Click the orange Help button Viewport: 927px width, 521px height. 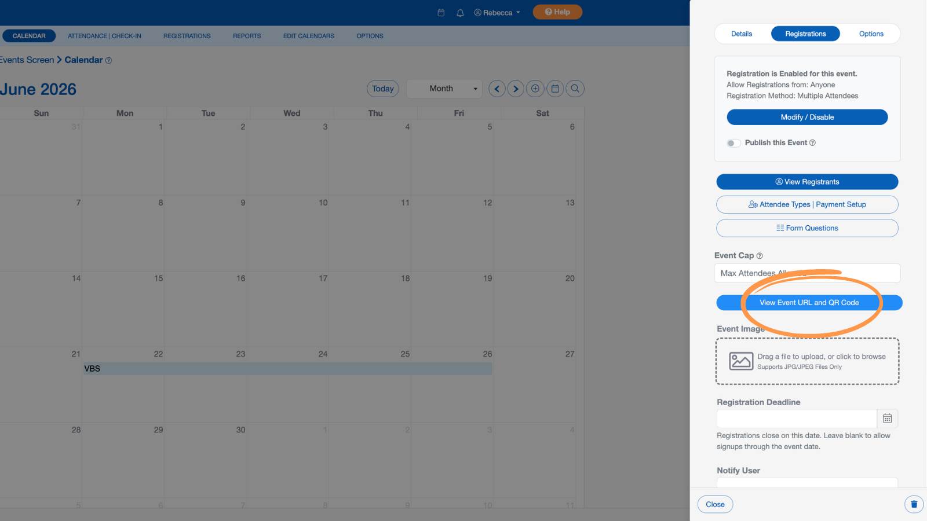click(557, 12)
